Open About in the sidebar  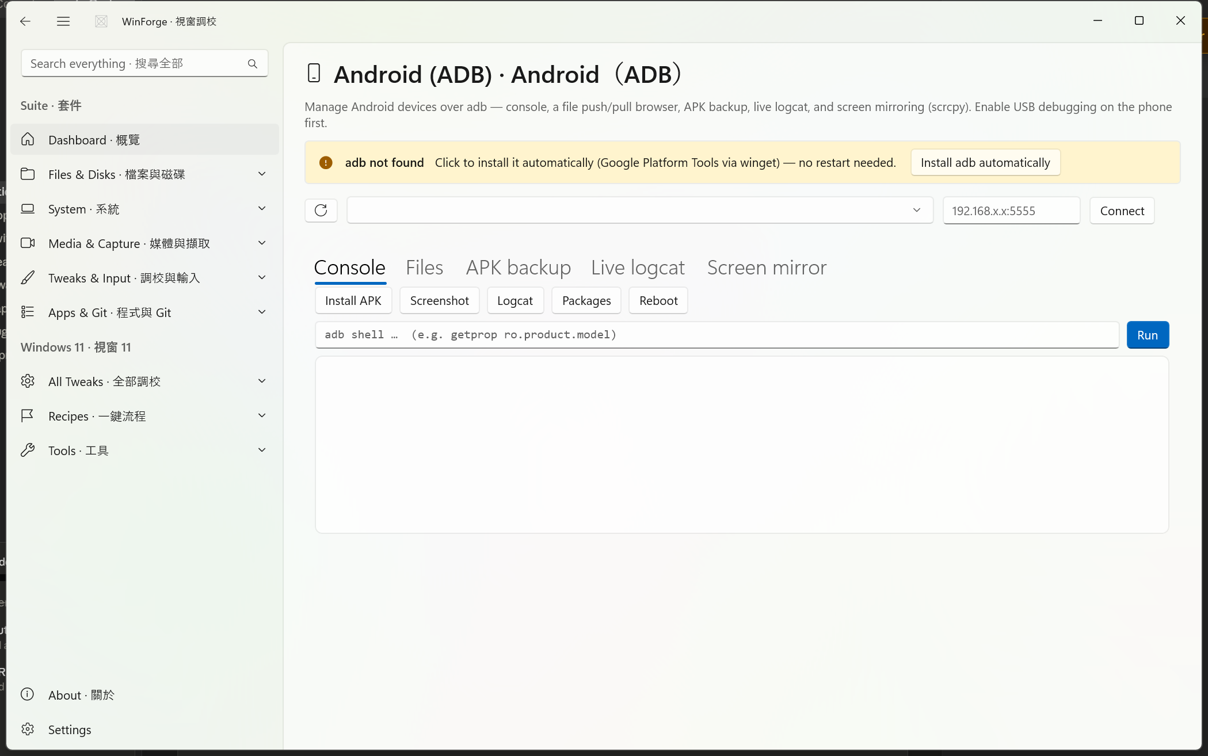144,695
